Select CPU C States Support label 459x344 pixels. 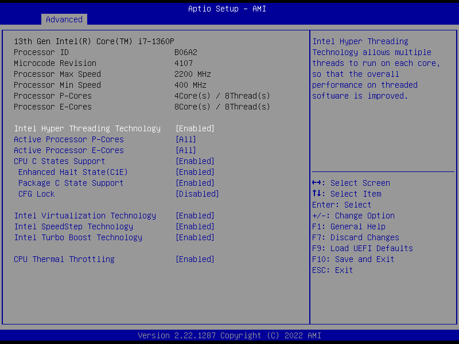[60, 161]
